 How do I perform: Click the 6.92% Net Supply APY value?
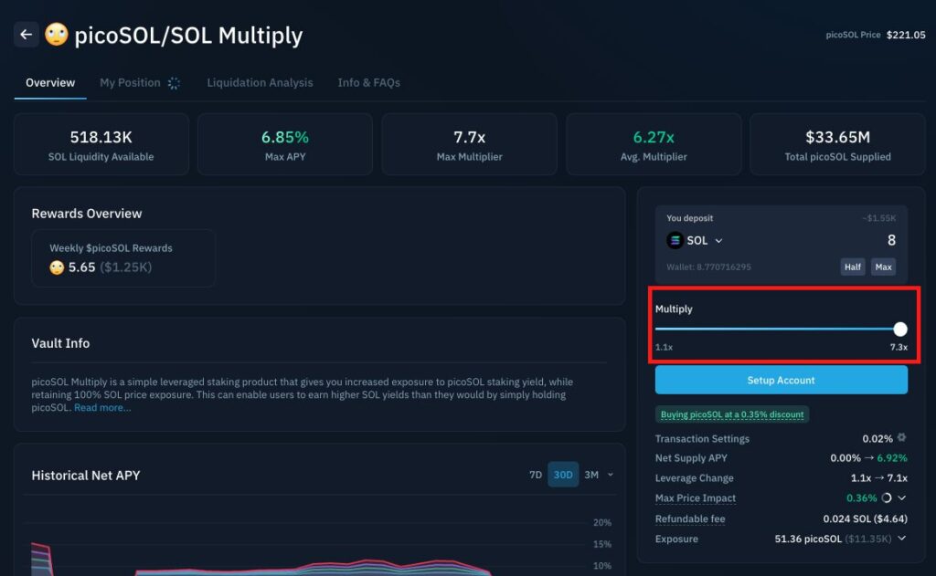(x=892, y=458)
